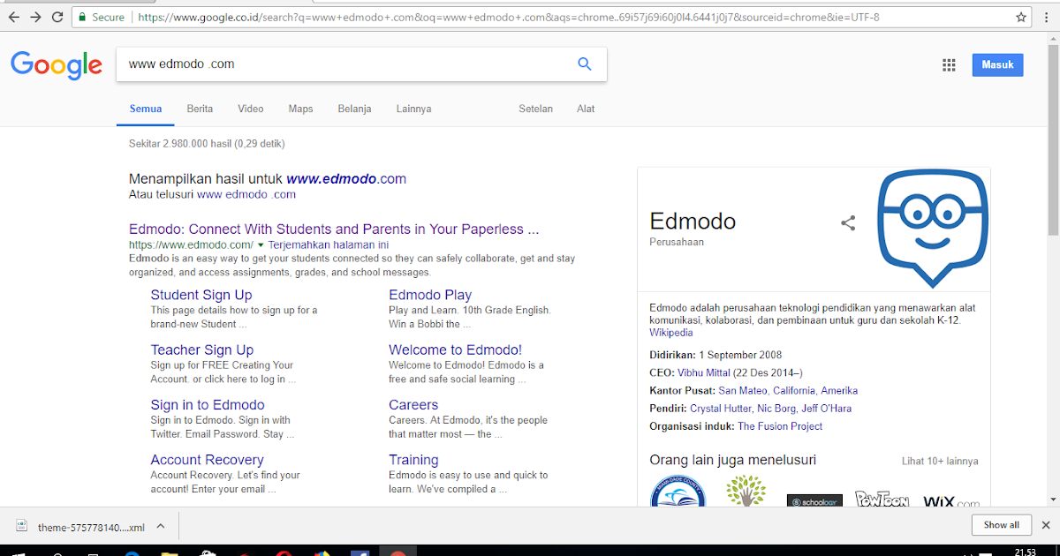Open the Google apps grid icon
This screenshot has width=1060, height=556.
[949, 64]
